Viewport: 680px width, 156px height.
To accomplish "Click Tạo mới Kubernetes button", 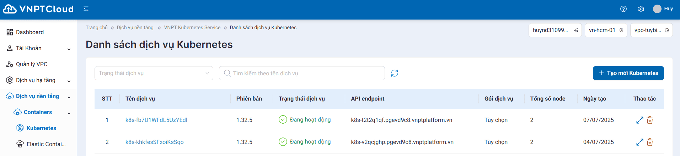I will pyautogui.click(x=628, y=73).
